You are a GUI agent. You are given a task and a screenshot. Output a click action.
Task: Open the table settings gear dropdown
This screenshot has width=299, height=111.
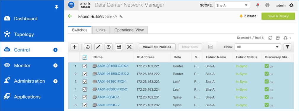tap(287, 38)
